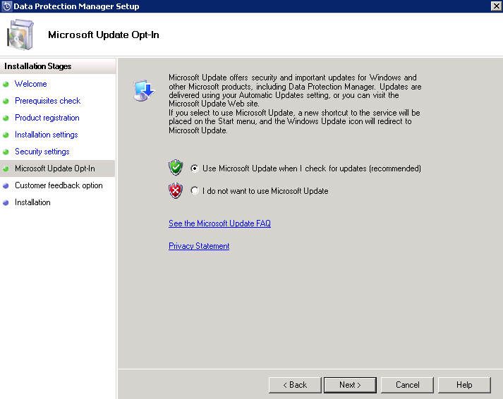The height and width of the screenshot is (399, 503).
Task: Open See the Microsoft Update FAQ link
Action: [219, 223]
